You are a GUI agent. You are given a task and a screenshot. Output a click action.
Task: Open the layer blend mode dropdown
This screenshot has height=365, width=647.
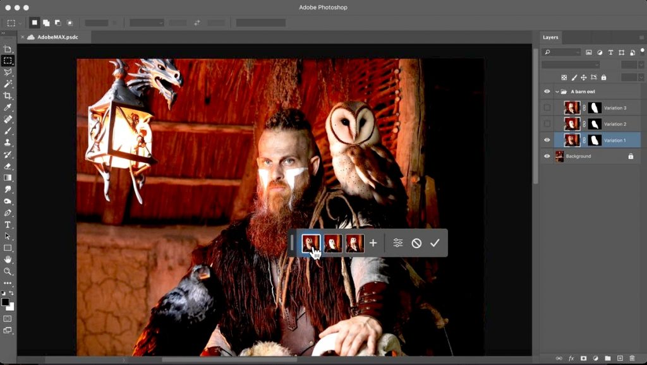click(572, 64)
